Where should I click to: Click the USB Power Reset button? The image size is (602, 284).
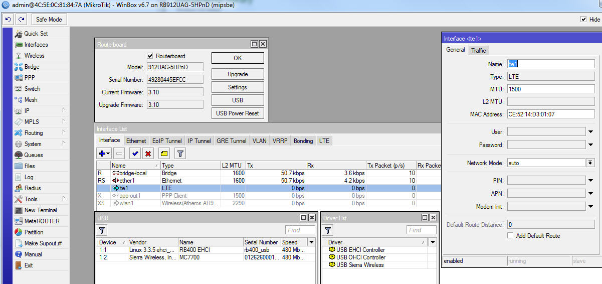(x=238, y=113)
